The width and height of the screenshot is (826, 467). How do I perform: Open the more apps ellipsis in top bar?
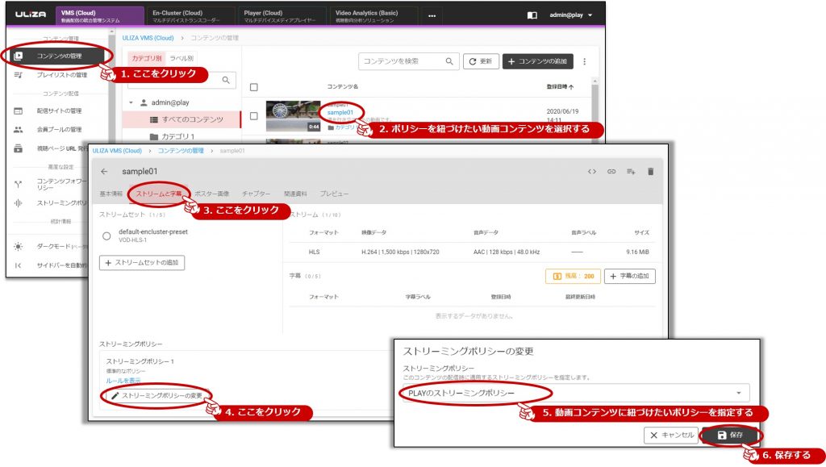coord(432,15)
